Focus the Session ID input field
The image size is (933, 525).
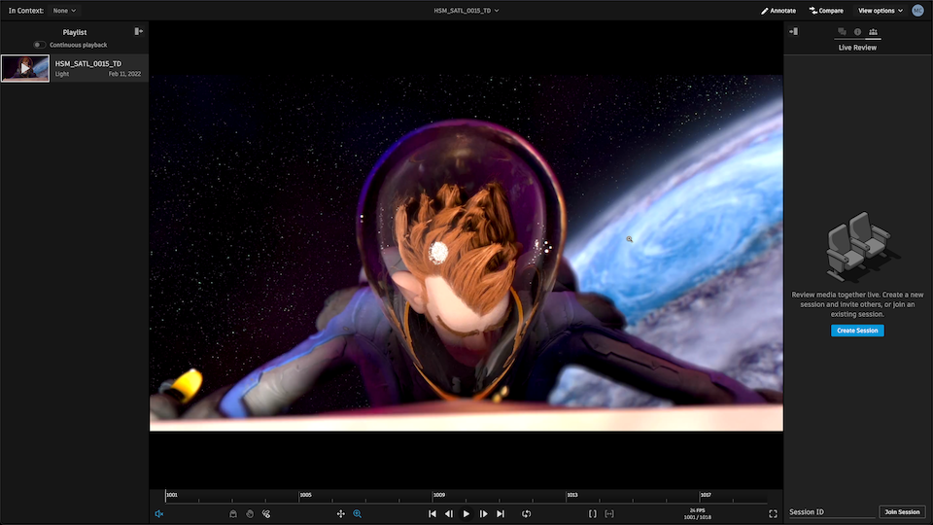point(832,512)
